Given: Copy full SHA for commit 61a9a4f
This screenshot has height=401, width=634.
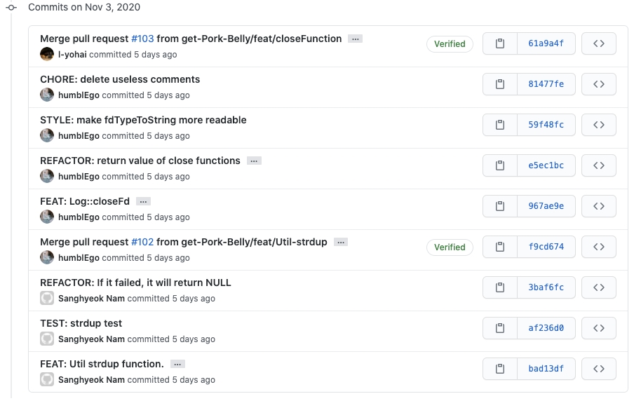Looking at the screenshot, I should (x=500, y=43).
